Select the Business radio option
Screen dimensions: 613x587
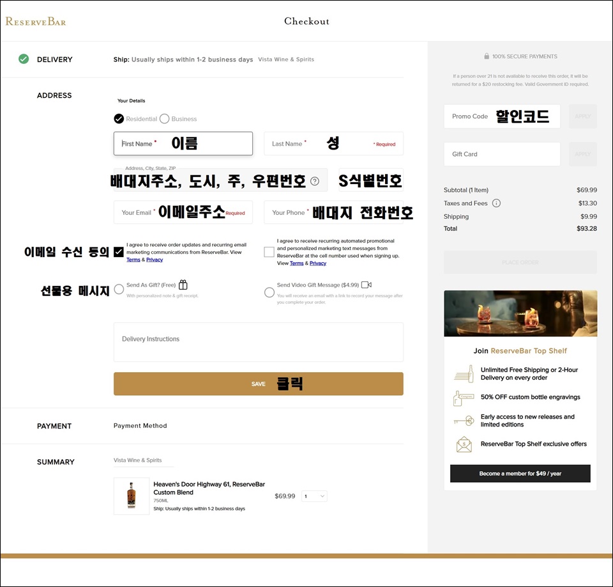(165, 119)
